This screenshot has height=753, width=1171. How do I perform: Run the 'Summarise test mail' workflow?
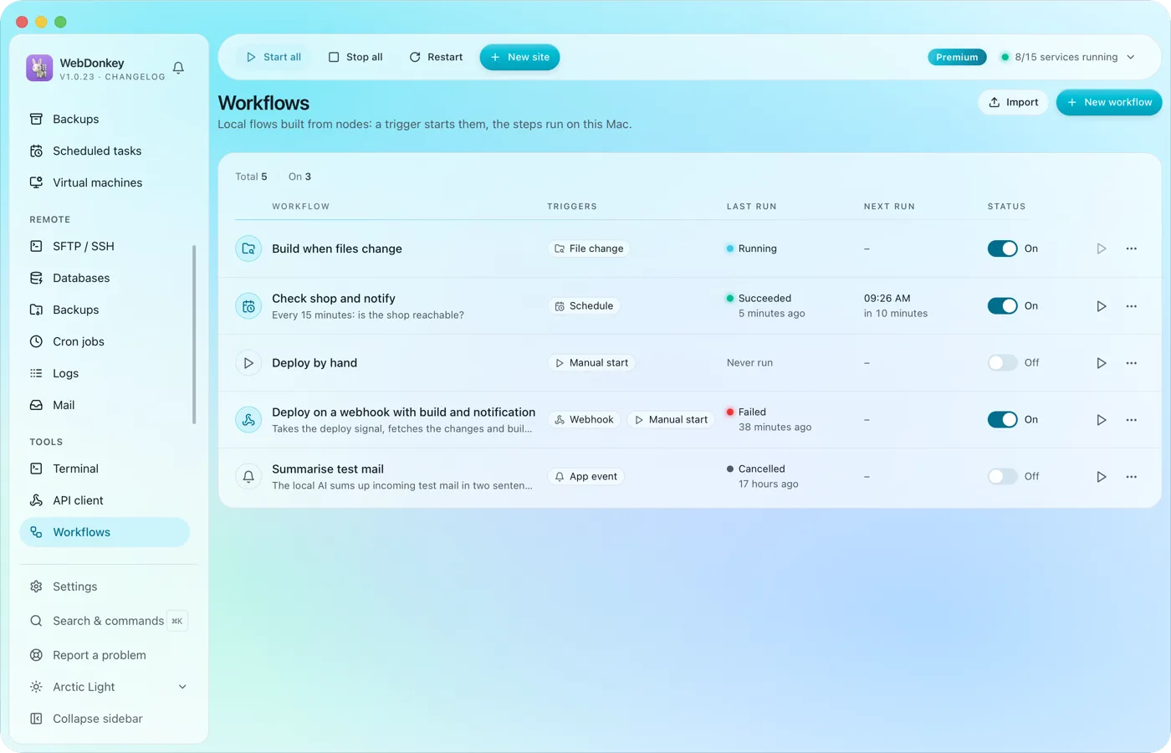[x=1102, y=477]
